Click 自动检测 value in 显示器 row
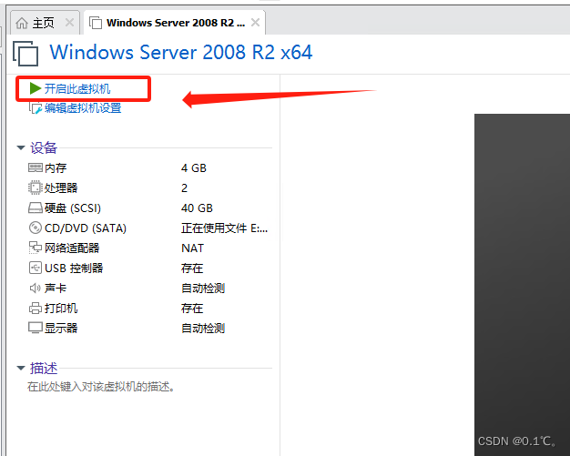 click(203, 328)
